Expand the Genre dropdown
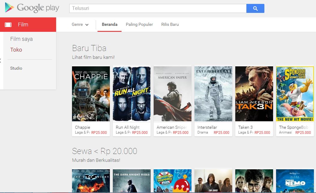Image resolution: width=316 pixels, height=193 pixels. click(80, 25)
